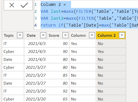
Task: Click formula line starting 'VAR last='
Action: coord(89,12)
